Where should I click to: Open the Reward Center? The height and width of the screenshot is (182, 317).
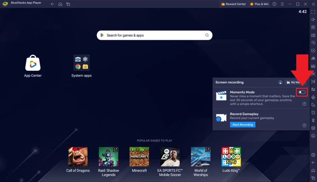point(233,4)
